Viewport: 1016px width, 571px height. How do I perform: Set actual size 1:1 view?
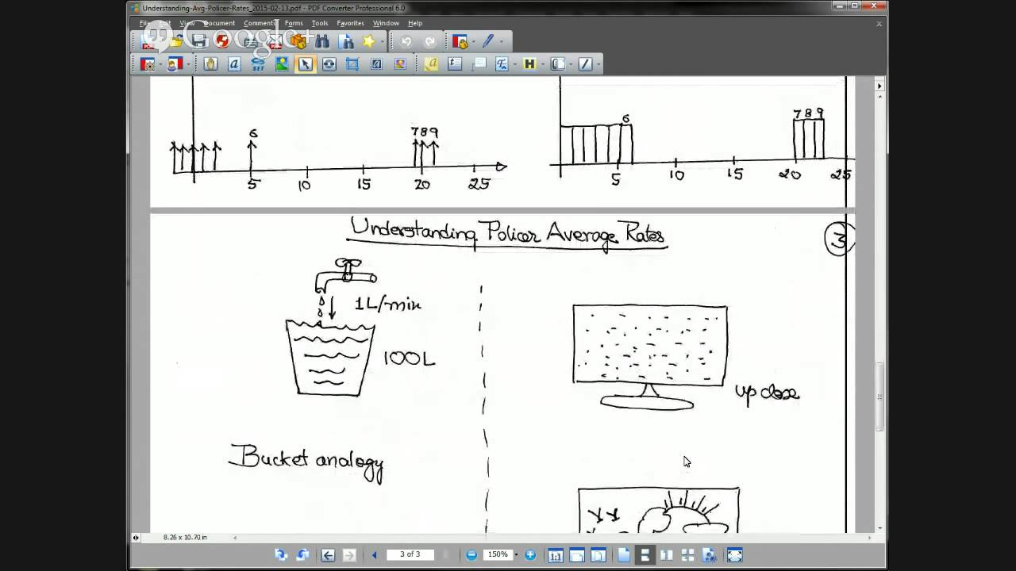556,555
